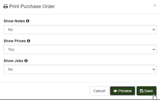The image size is (160, 100).
Task: Click the info icon beside Show Prices
Action: point(29,41)
